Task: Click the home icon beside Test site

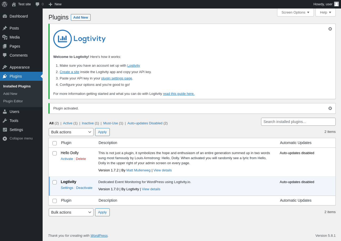Action: [14, 4]
